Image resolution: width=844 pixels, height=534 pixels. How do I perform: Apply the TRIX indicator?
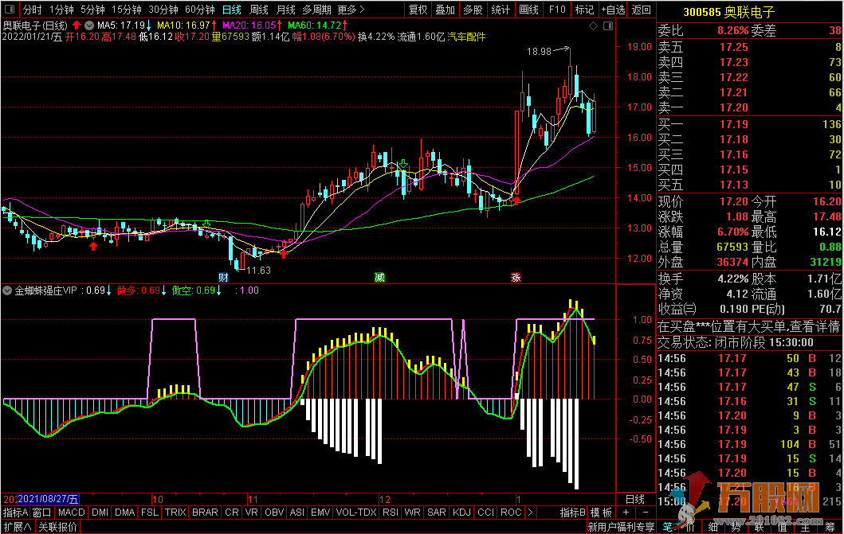[x=175, y=513]
